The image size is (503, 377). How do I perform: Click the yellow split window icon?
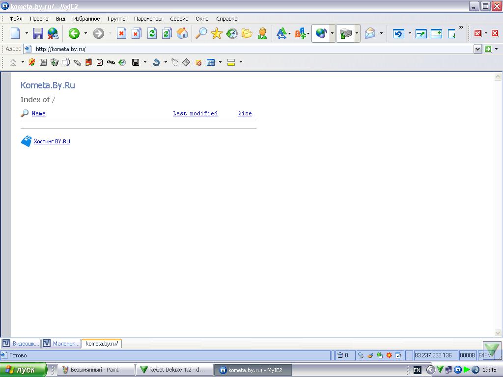point(231,62)
